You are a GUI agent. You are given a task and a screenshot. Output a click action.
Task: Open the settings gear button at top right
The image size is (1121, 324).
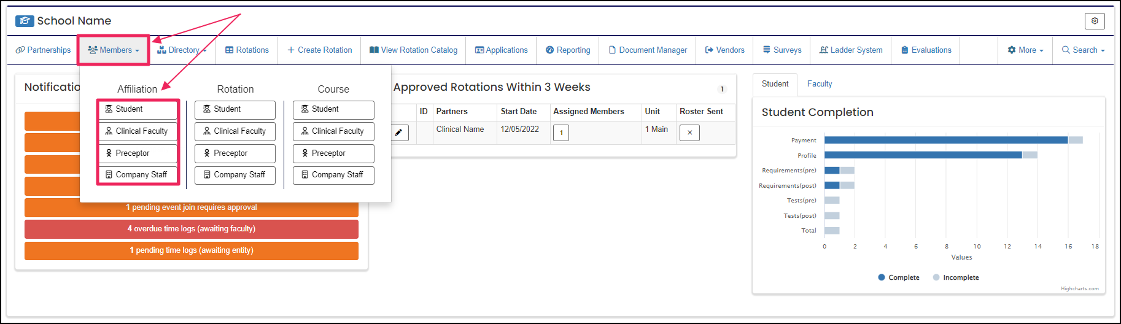[x=1095, y=21]
